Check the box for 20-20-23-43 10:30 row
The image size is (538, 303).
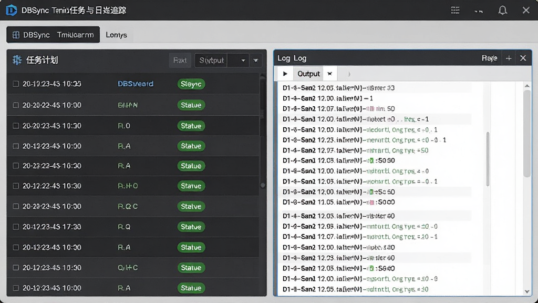click(x=16, y=126)
